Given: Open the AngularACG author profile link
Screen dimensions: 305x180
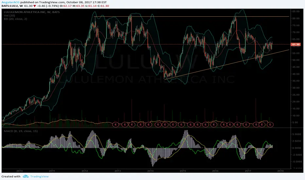Looking at the screenshot, I should pos(10,2).
